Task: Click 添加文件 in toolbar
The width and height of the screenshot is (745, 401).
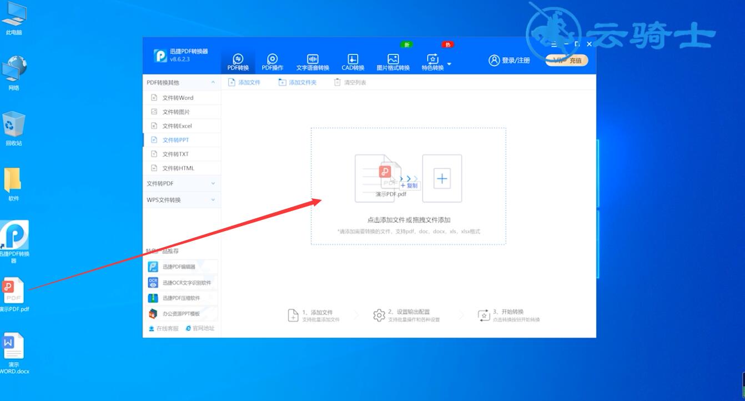Action: (x=244, y=82)
